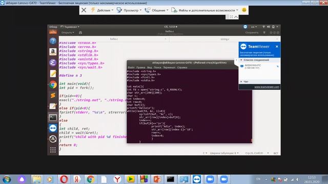Open PowerPoint from the Windows taskbar
328x184 pixels.
point(157,179)
